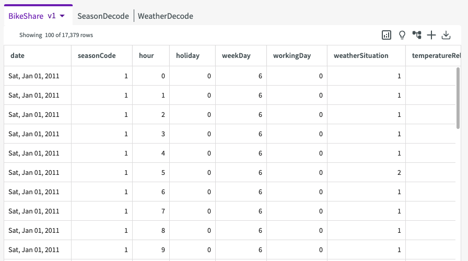Click the 'Showing 100 of 17,379 rows' text
Viewport: 468px width, 261px height.
pyautogui.click(x=56, y=35)
